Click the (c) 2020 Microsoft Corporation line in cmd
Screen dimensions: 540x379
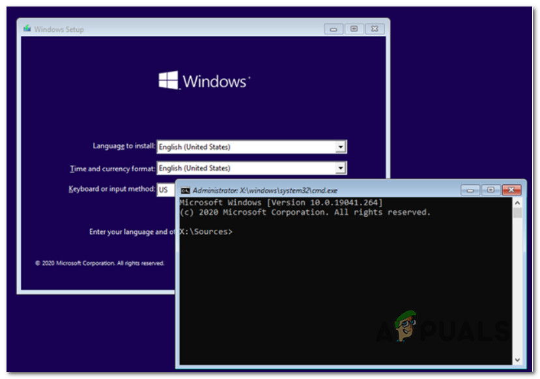point(305,212)
